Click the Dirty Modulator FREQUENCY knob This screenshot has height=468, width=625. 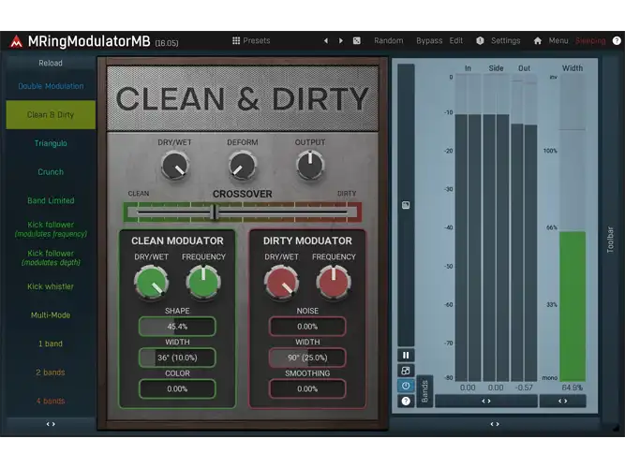click(x=334, y=283)
